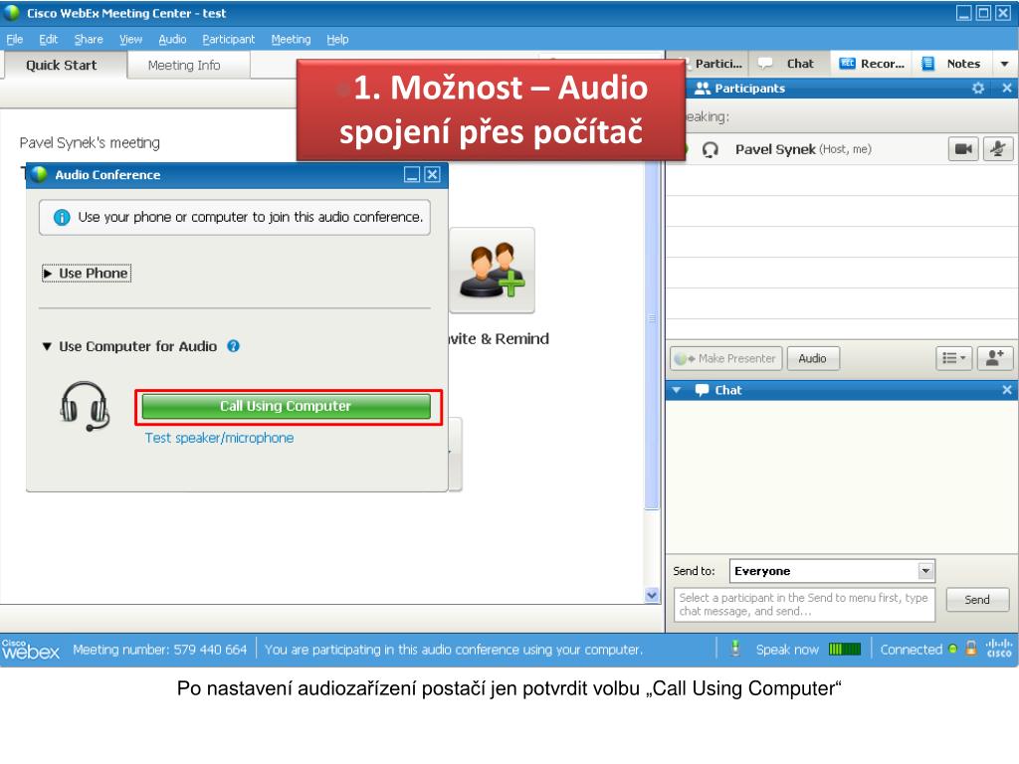Open the Send to Everyone dropdown
Image resolution: width=1019 pixels, height=764 pixels.
(x=832, y=571)
